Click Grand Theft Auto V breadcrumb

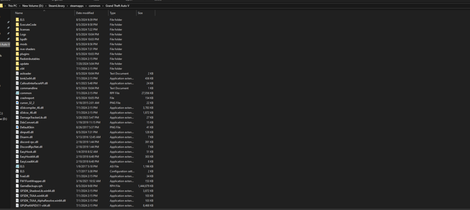click(x=117, y=6)
